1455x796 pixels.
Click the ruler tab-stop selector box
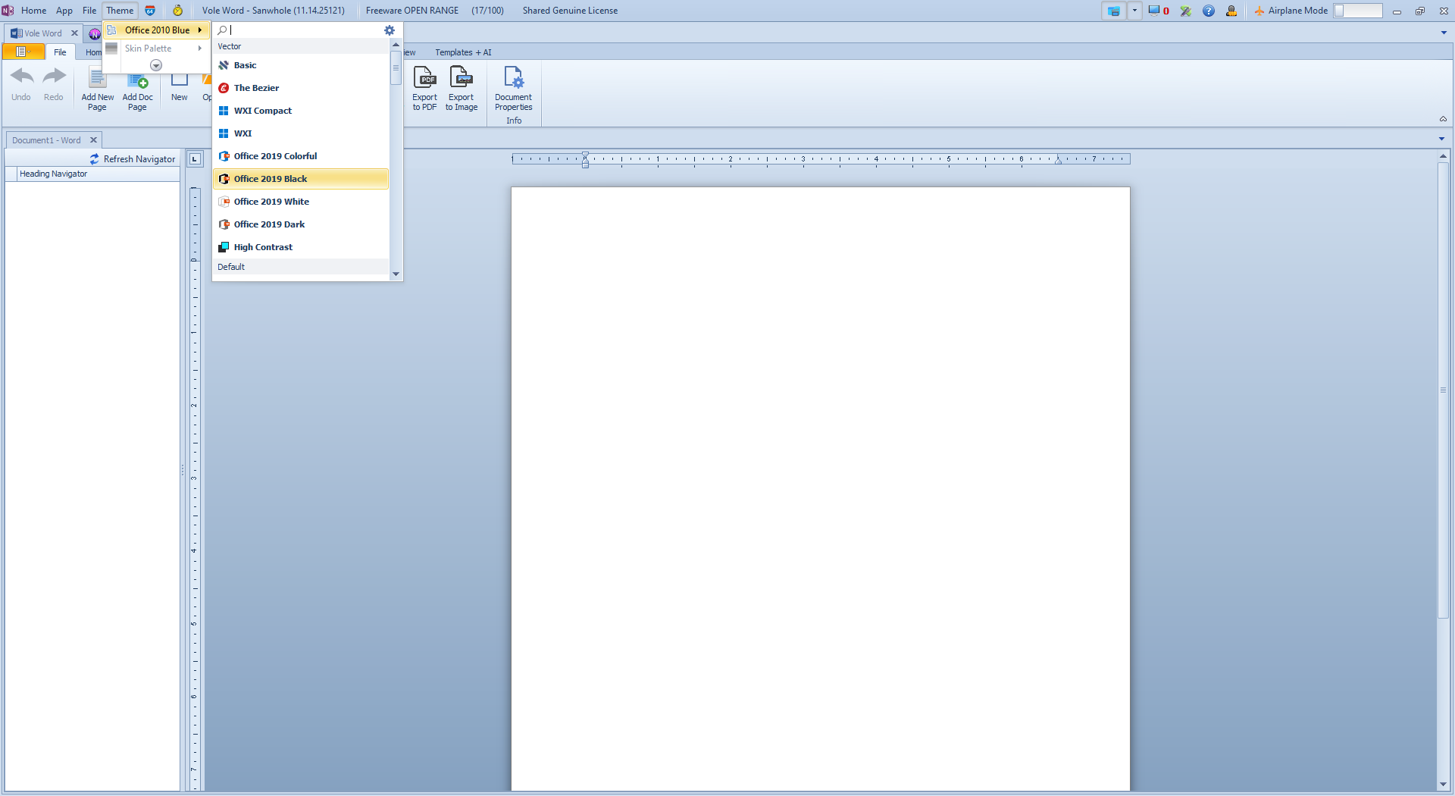tap(195, 159)
